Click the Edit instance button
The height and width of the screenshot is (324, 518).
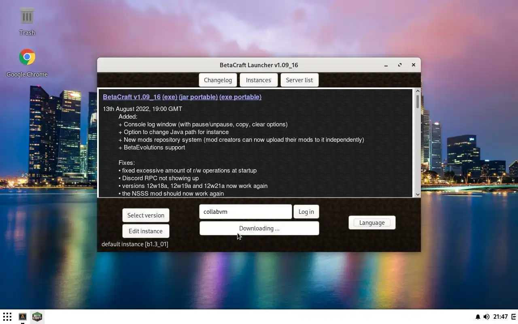tap(146, 231)
